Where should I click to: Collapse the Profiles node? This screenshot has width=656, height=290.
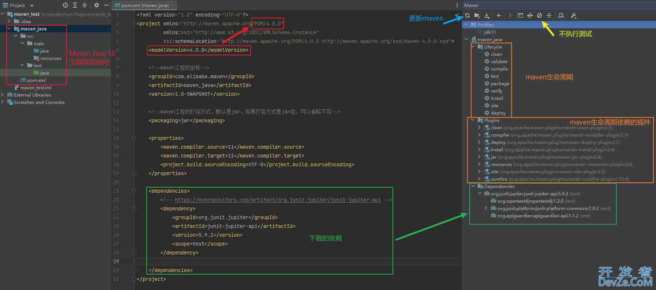pyautogui.click(x=466, y=25)
